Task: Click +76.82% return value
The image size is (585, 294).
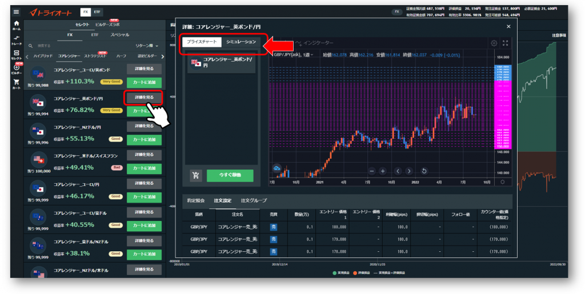Action: coord(79,110)
